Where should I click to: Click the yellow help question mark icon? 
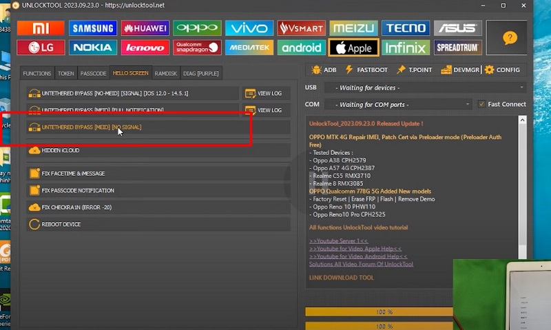tap(510, 38)
